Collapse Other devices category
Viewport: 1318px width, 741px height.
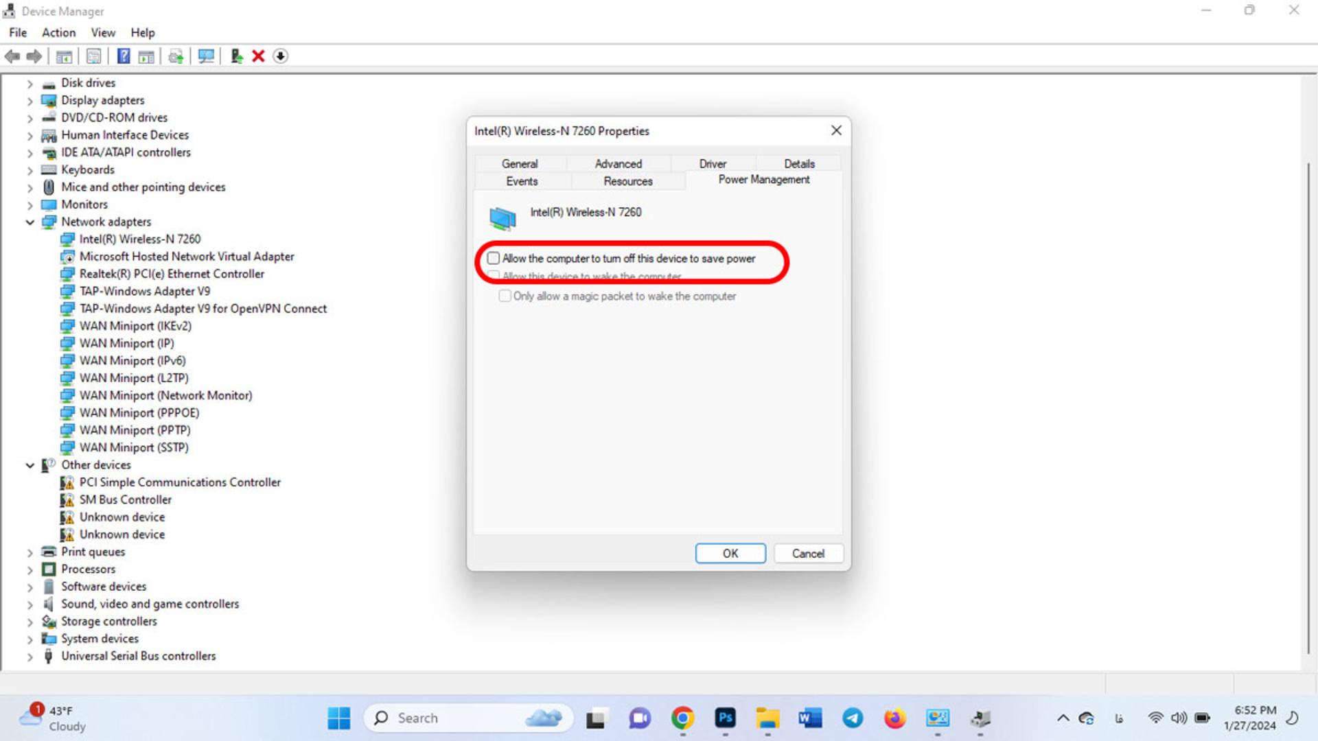(30, 465)
